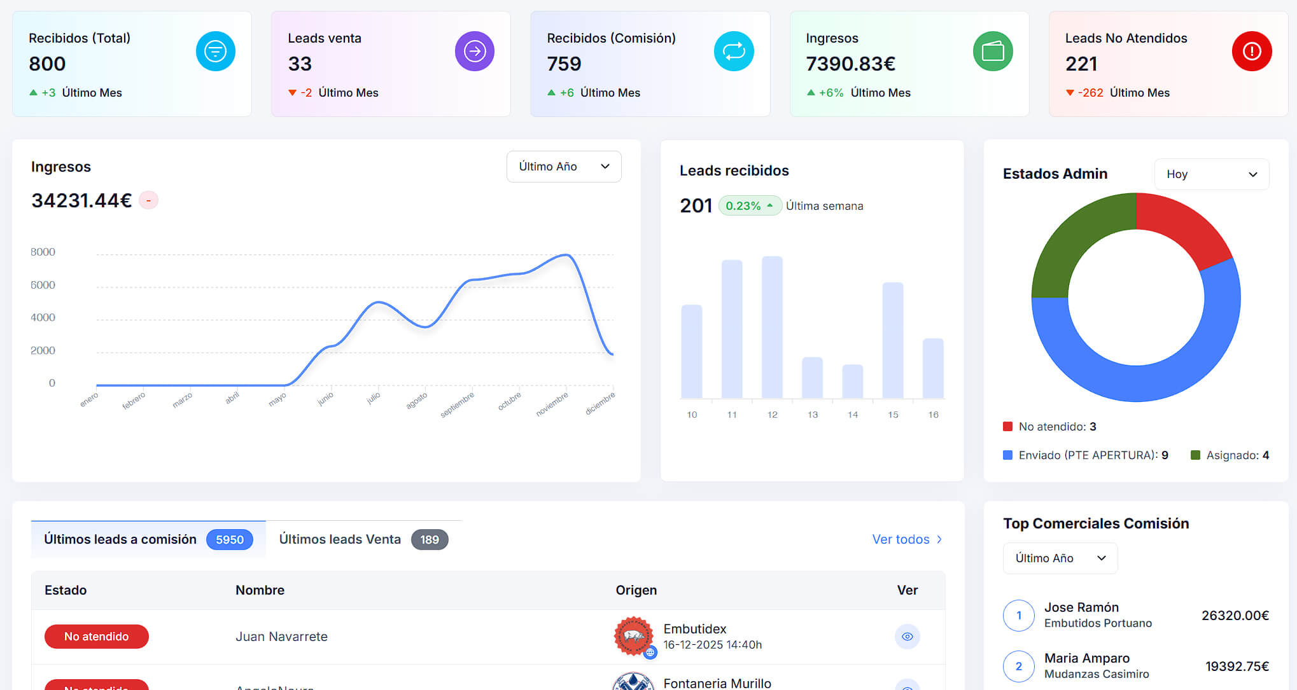Click the Embutidex logo thumbnail
Screen dimensions: 1297x690
tap(633, 635)
